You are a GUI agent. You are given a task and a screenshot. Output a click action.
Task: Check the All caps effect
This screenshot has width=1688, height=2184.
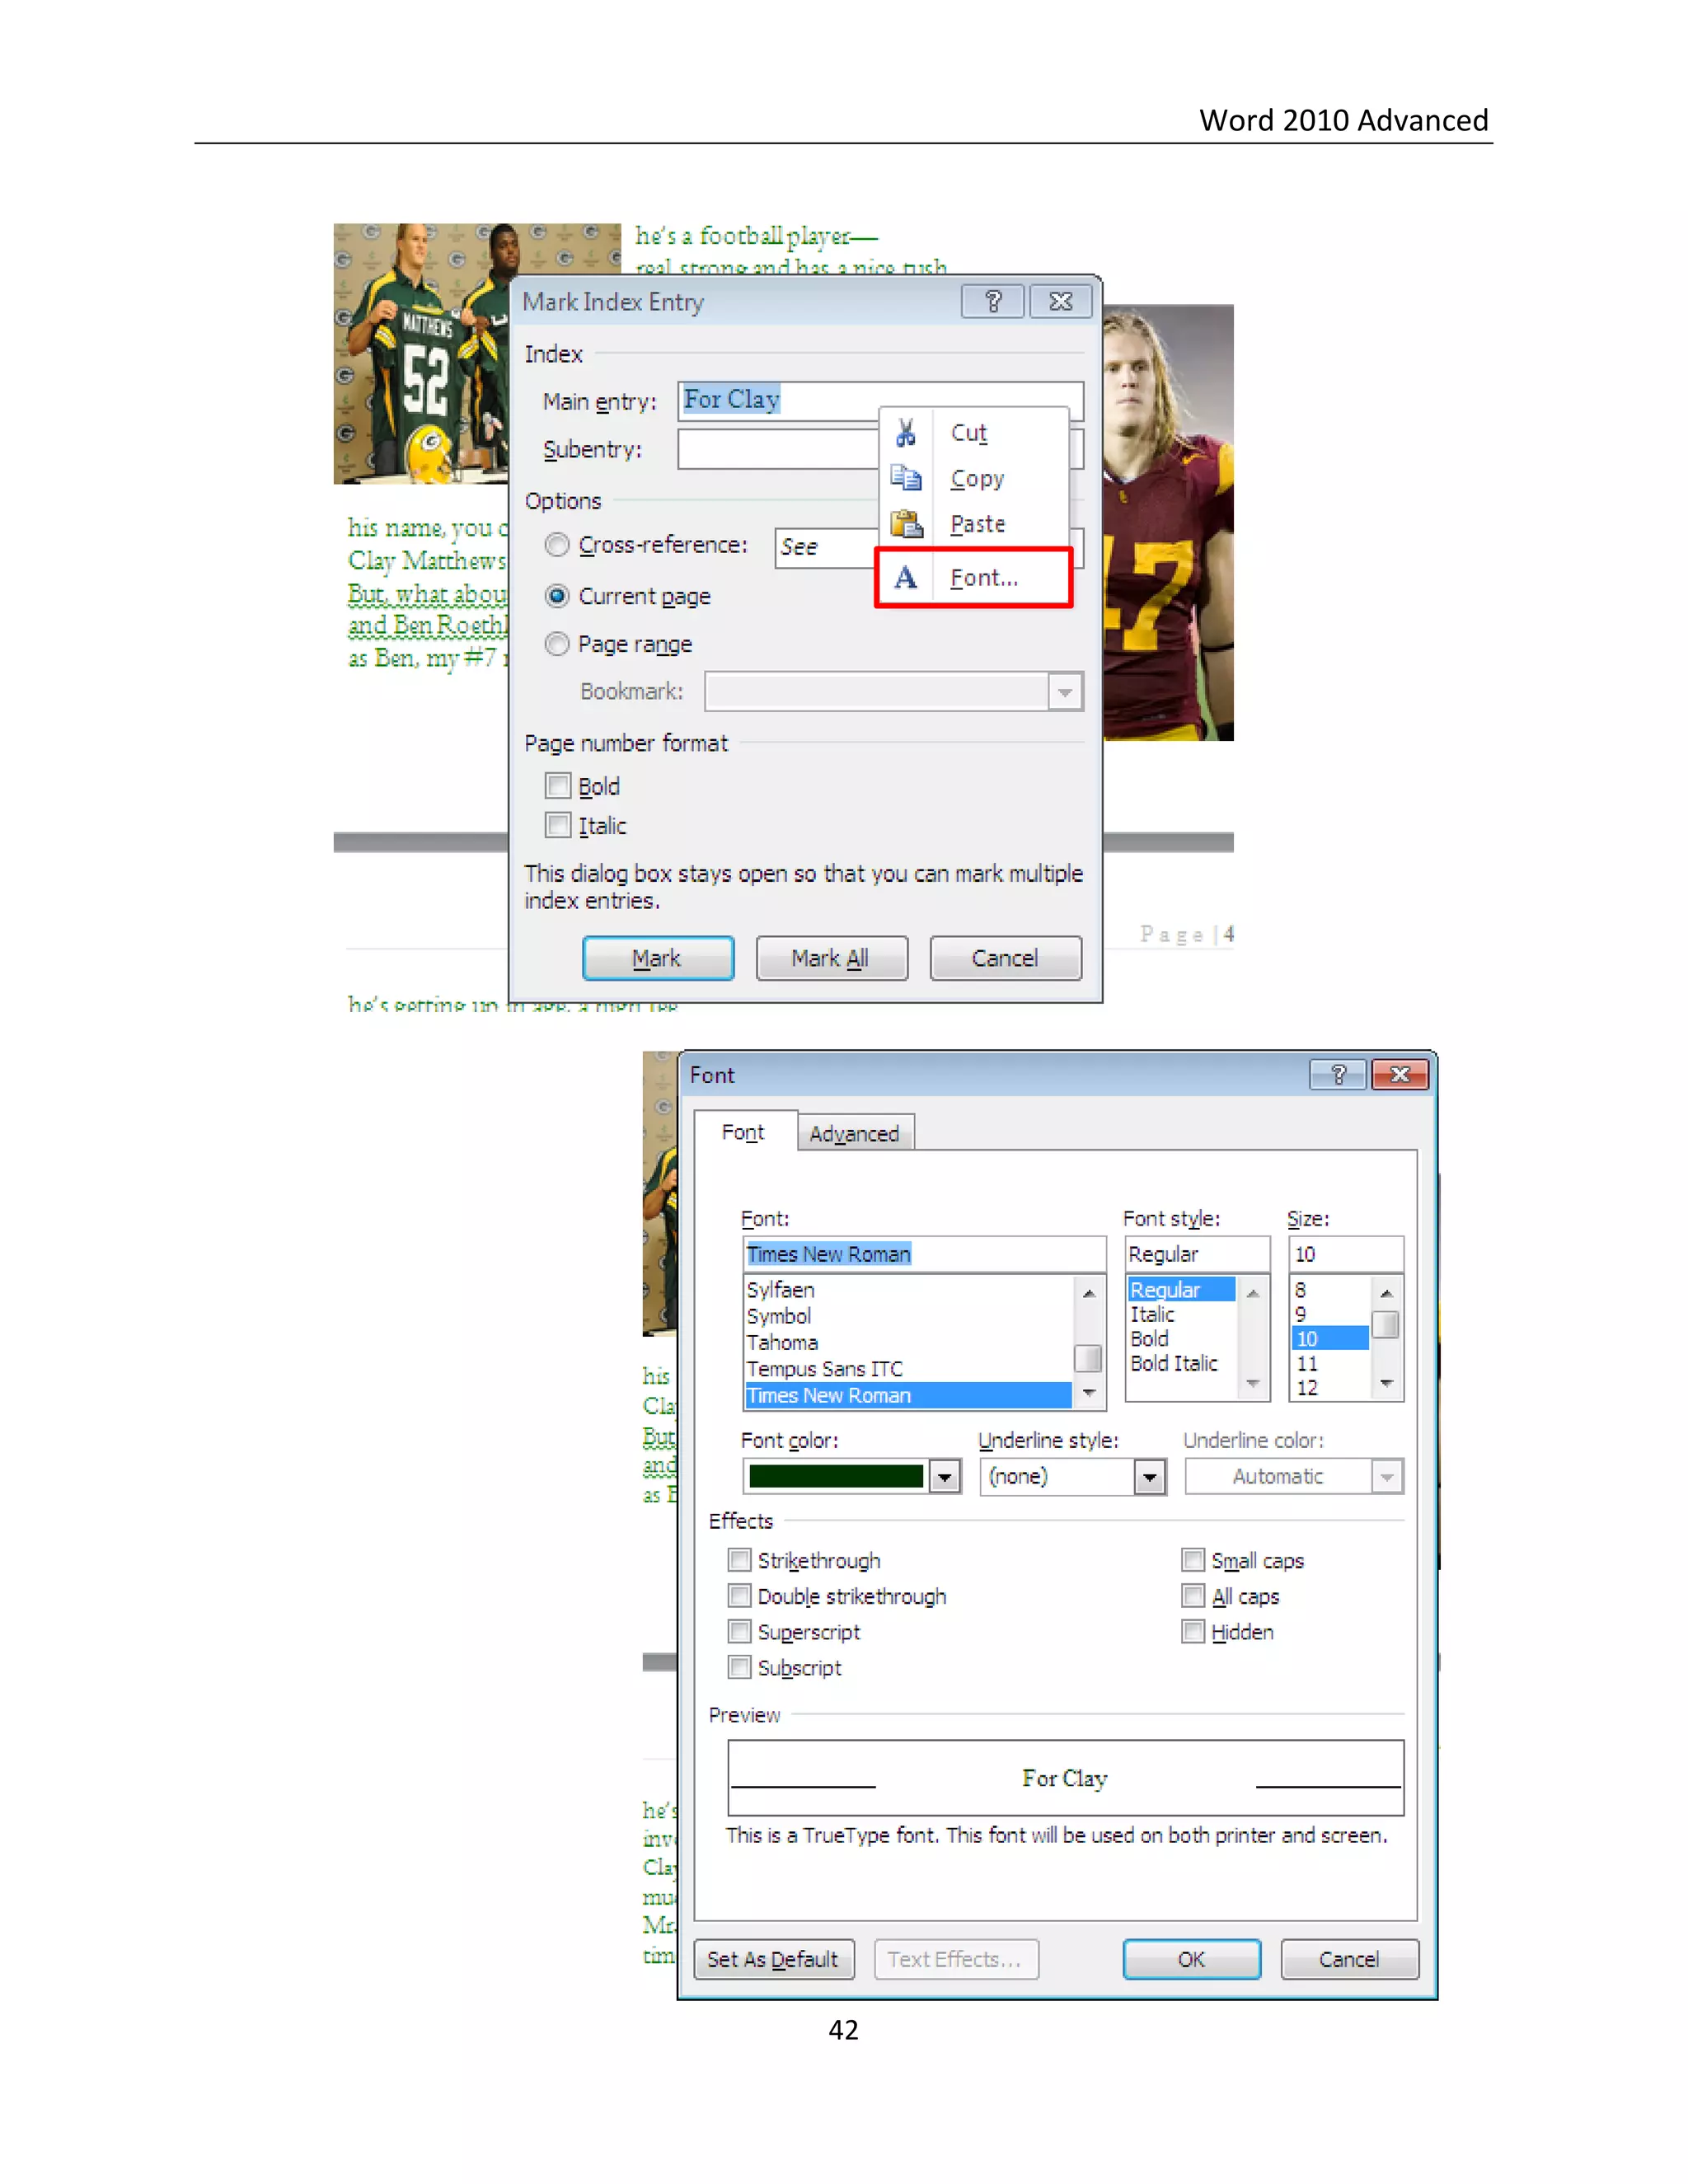tap(1193, 1596)
